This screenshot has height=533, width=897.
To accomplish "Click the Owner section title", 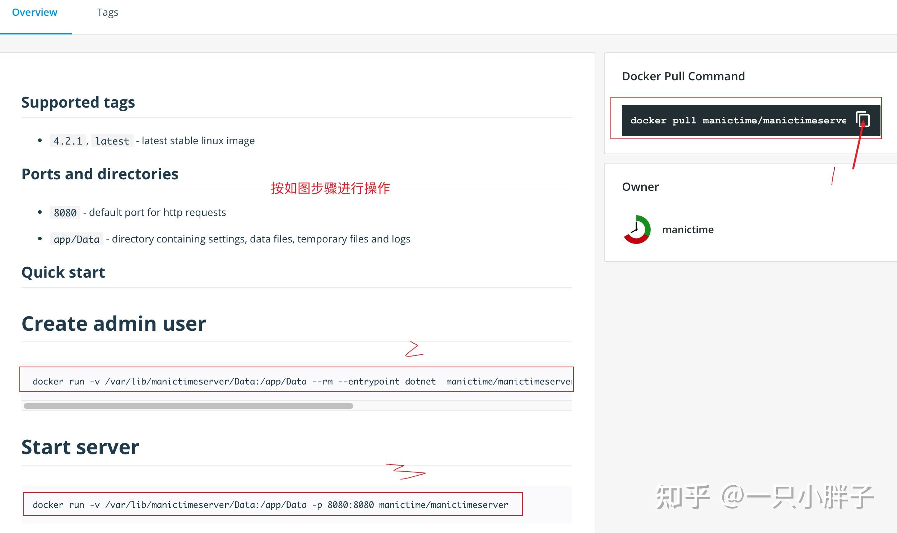I will [x=640, y=187].
